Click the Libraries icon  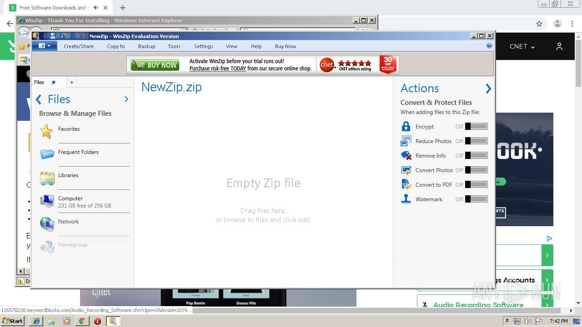47,178
